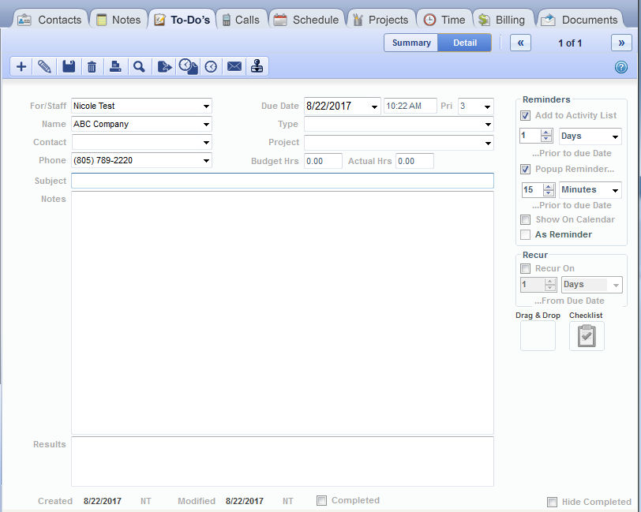Add a new to-do with the plus icon
This screenshot has width=641, height=512.
point(21,66)
